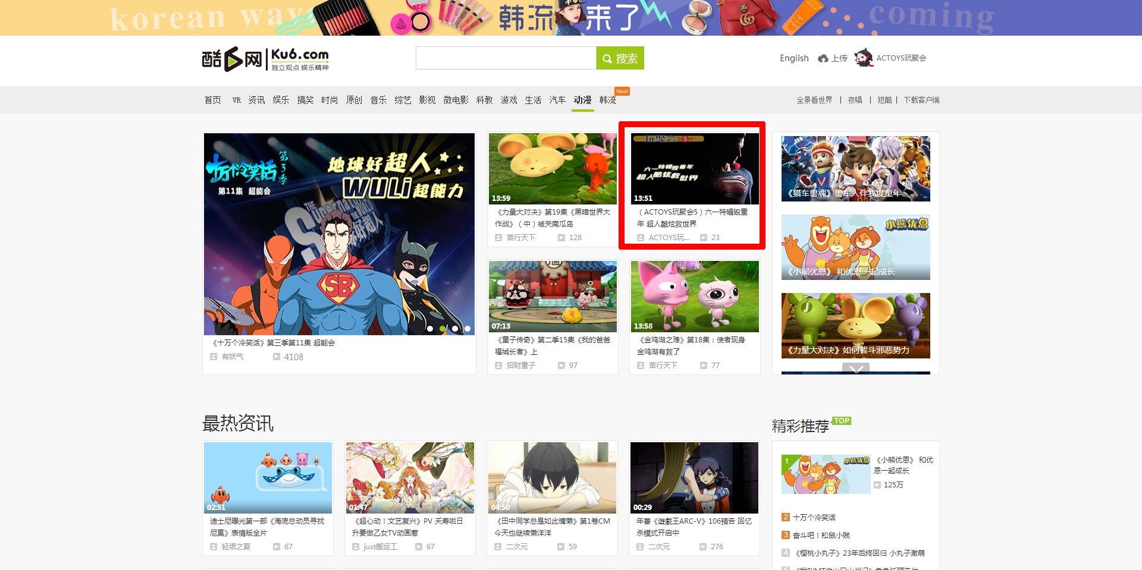
Task: Click uploader icon beside 二次元 under 田中同学
Action: click(498, 547)
